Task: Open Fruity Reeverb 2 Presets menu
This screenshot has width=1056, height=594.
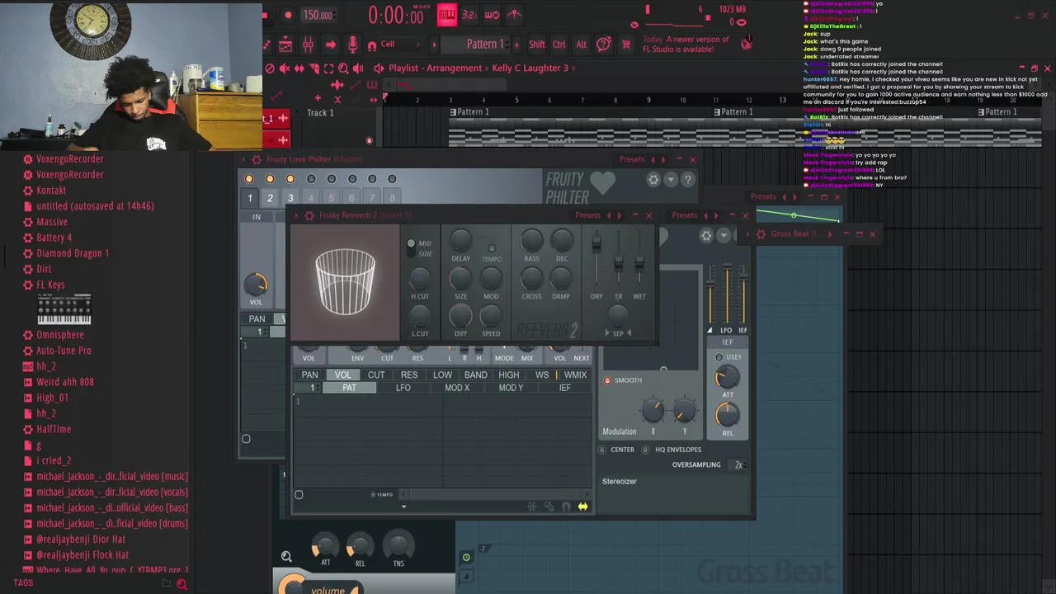Action: point(587,215)
